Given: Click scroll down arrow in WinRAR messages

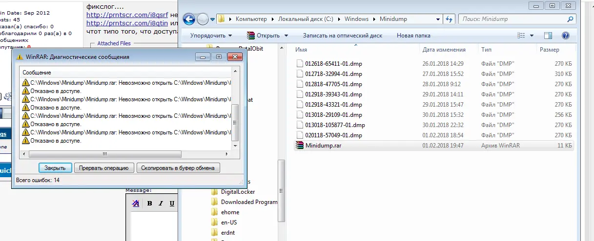Looking at the screenshot, I should pyautogui.click(x=235, y=146).
